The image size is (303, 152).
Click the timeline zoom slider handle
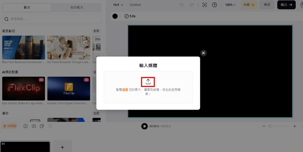(270, 126)
